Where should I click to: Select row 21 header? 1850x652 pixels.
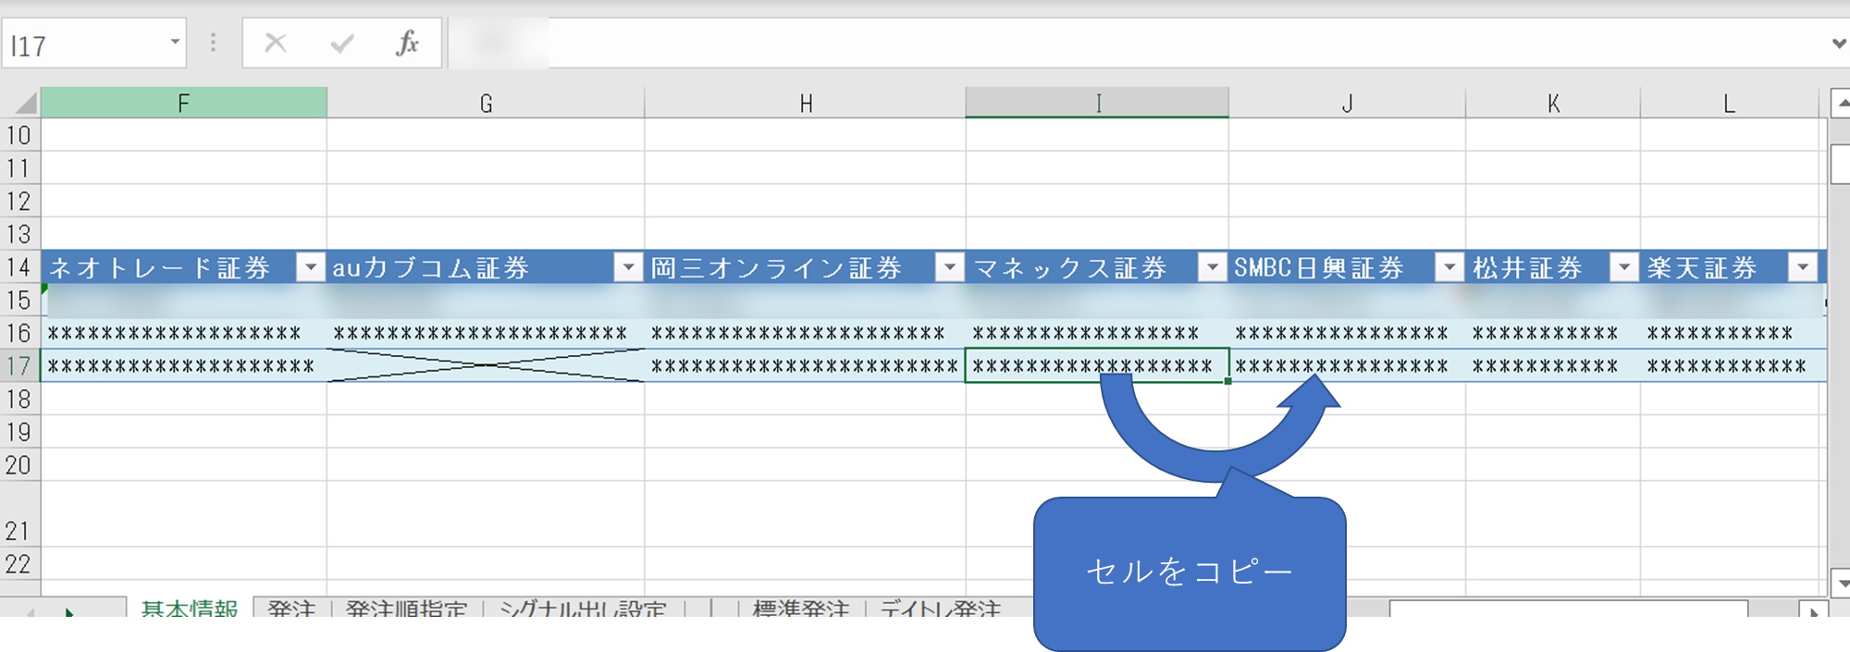tap(19, 514)
